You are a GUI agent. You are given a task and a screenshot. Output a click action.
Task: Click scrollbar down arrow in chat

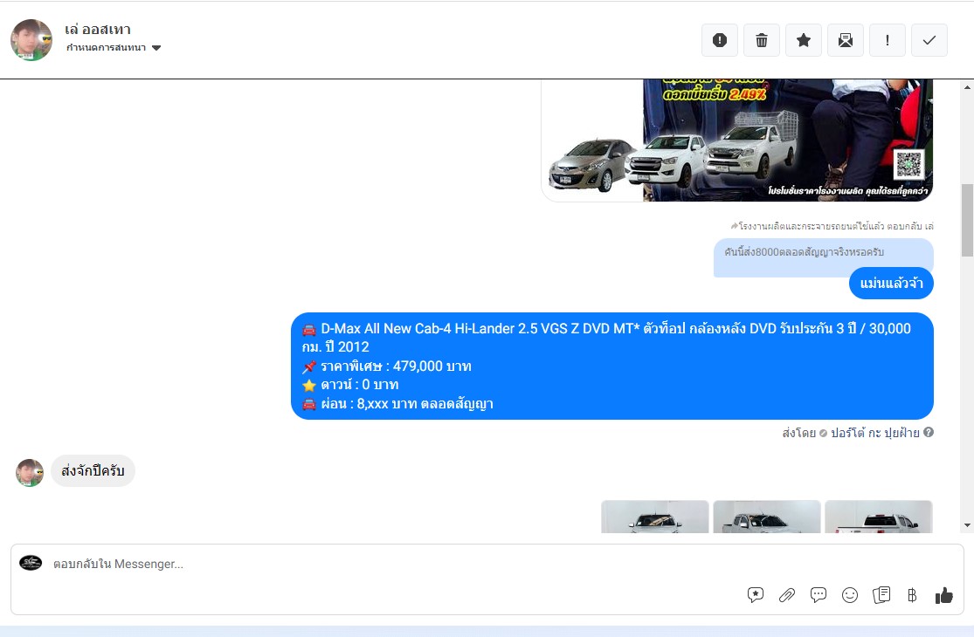(967, 525)
